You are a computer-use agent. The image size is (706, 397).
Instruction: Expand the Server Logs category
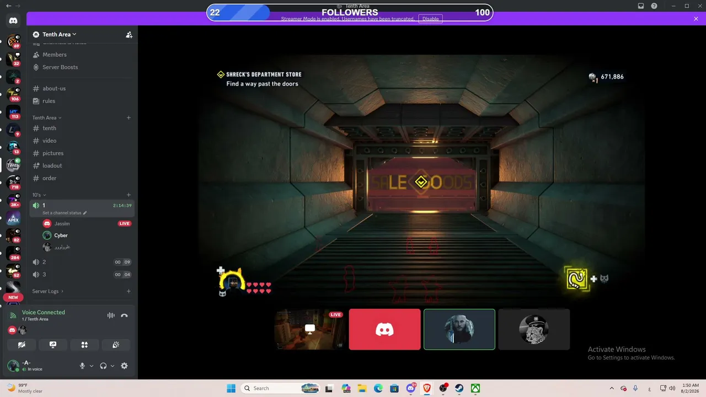[47, 291]
